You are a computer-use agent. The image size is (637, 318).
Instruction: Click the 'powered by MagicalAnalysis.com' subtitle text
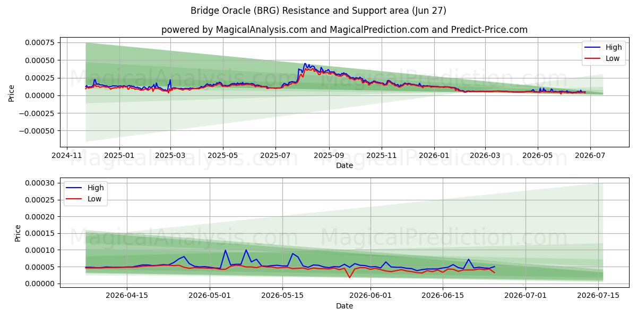tap(234, 30)
